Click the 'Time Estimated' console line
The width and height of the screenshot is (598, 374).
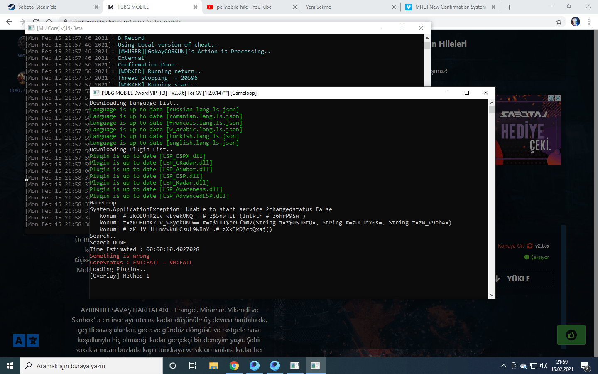pyautogui.click(x=145, y=249)
